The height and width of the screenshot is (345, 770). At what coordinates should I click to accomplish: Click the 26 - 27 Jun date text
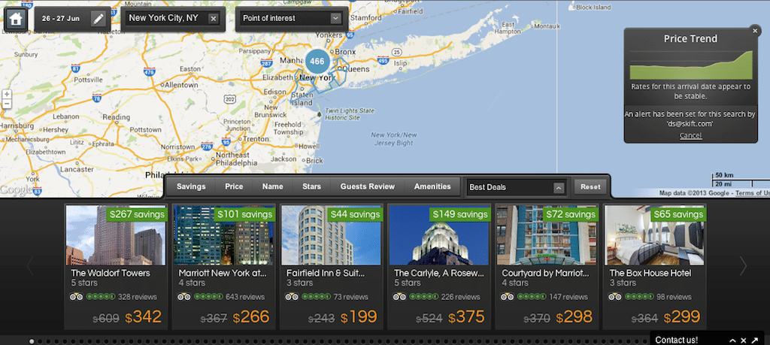click(61, 19)
